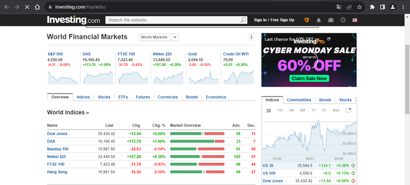410x185 pixels.
Task: Select the 1Y chart range
Action: coord(314,110)
